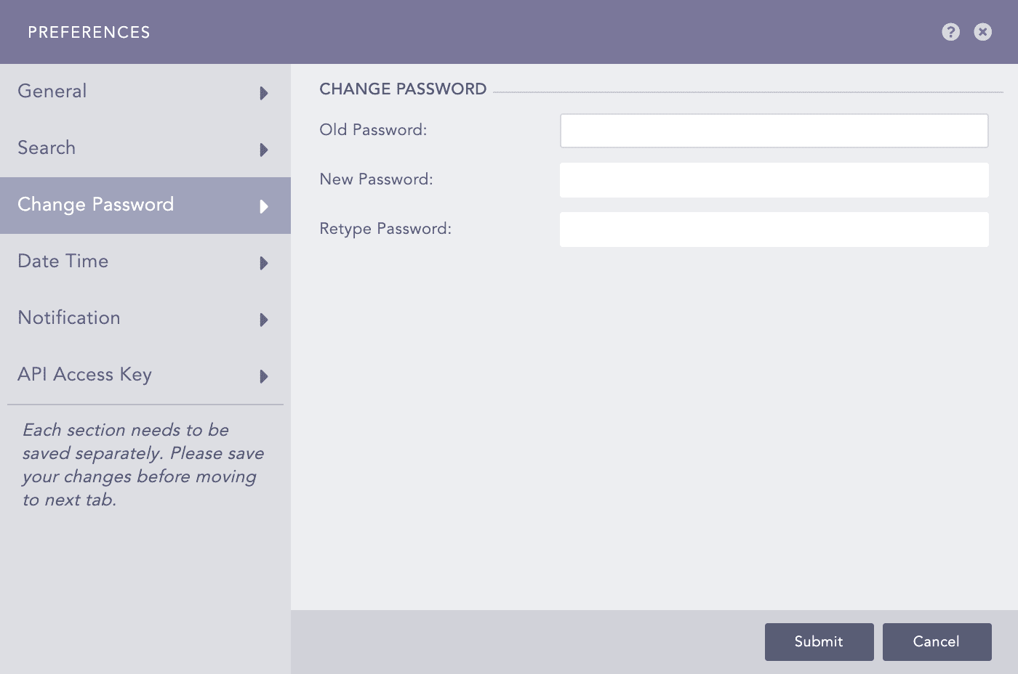Select the Retype Password field
The width and height of the screenshot is (1018, 674).
(x=774, y=230)
